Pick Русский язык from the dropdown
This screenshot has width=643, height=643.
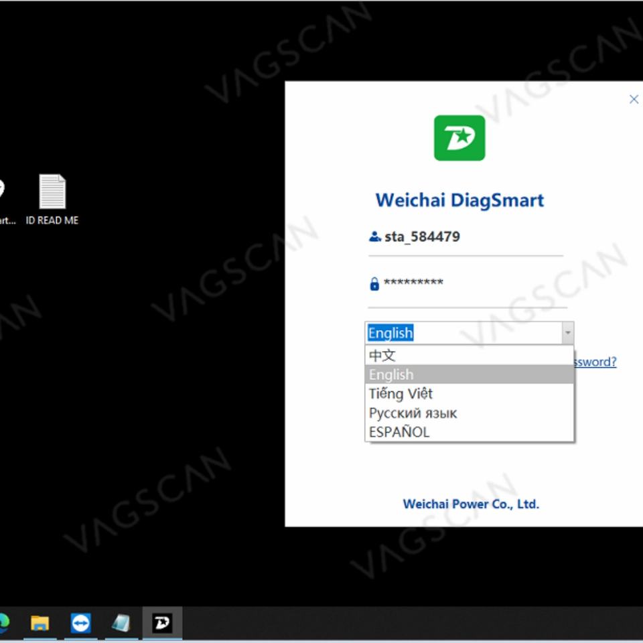click(469, 413)
